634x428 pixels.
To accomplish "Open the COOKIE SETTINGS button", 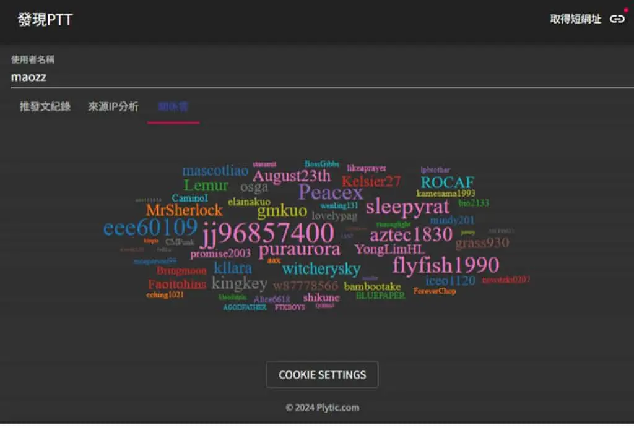I will click(322, 375).
